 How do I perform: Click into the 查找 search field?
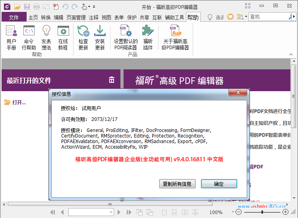(269, 17)
